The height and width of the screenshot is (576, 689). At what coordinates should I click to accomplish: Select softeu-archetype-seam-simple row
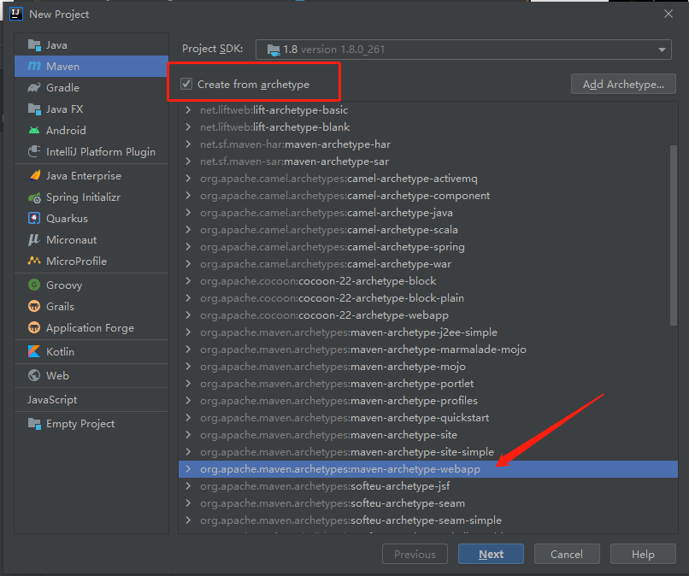[x=428, y=520]
